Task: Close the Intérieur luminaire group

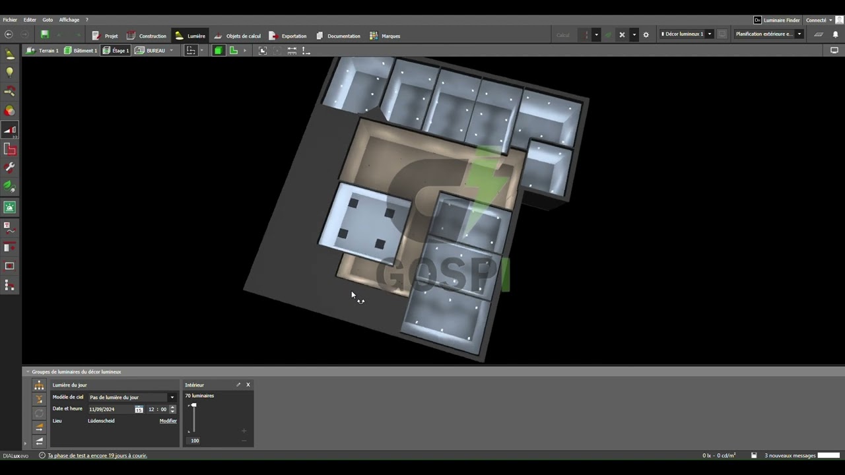Action: [248, 385]
